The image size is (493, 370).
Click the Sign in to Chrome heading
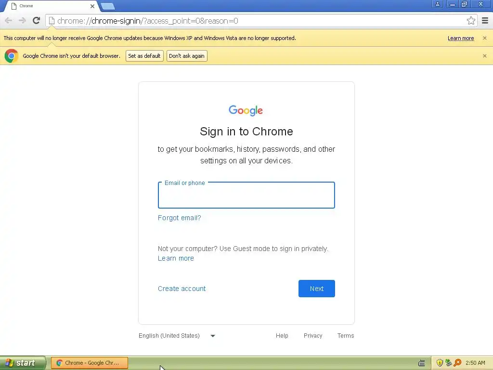point(246,132)
